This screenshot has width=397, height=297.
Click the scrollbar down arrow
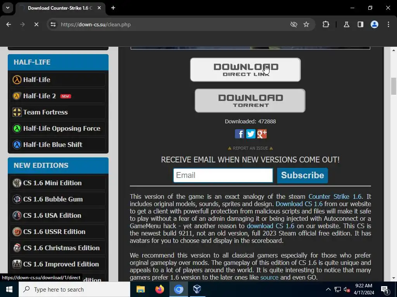click(394, 278)
